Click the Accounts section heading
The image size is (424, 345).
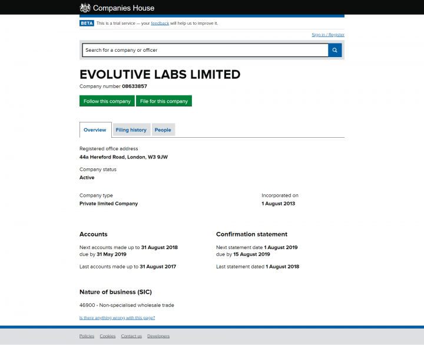click(93, 234)
